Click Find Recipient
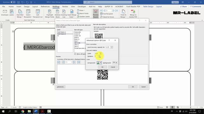Image resolution: width=204 pixels, height=114 pixels. pos(106,14)
